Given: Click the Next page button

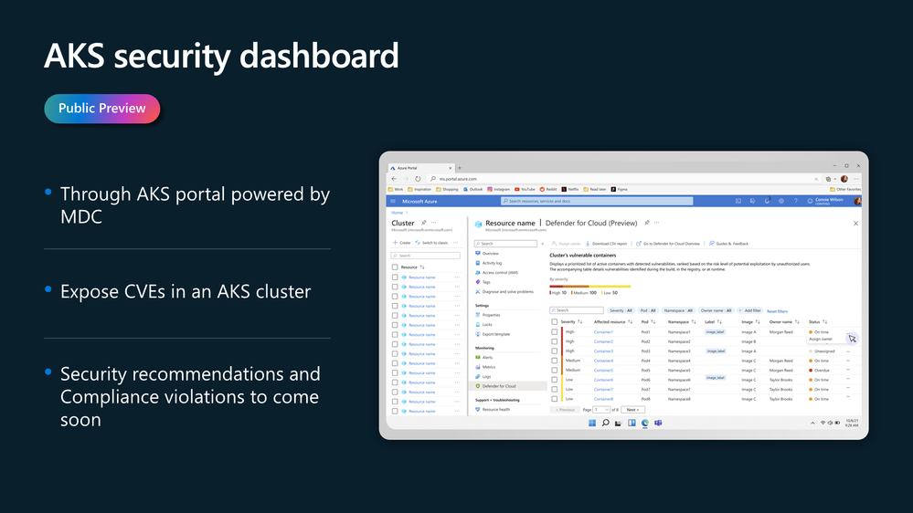Looking at the screenshot, I should click(632, 410).
